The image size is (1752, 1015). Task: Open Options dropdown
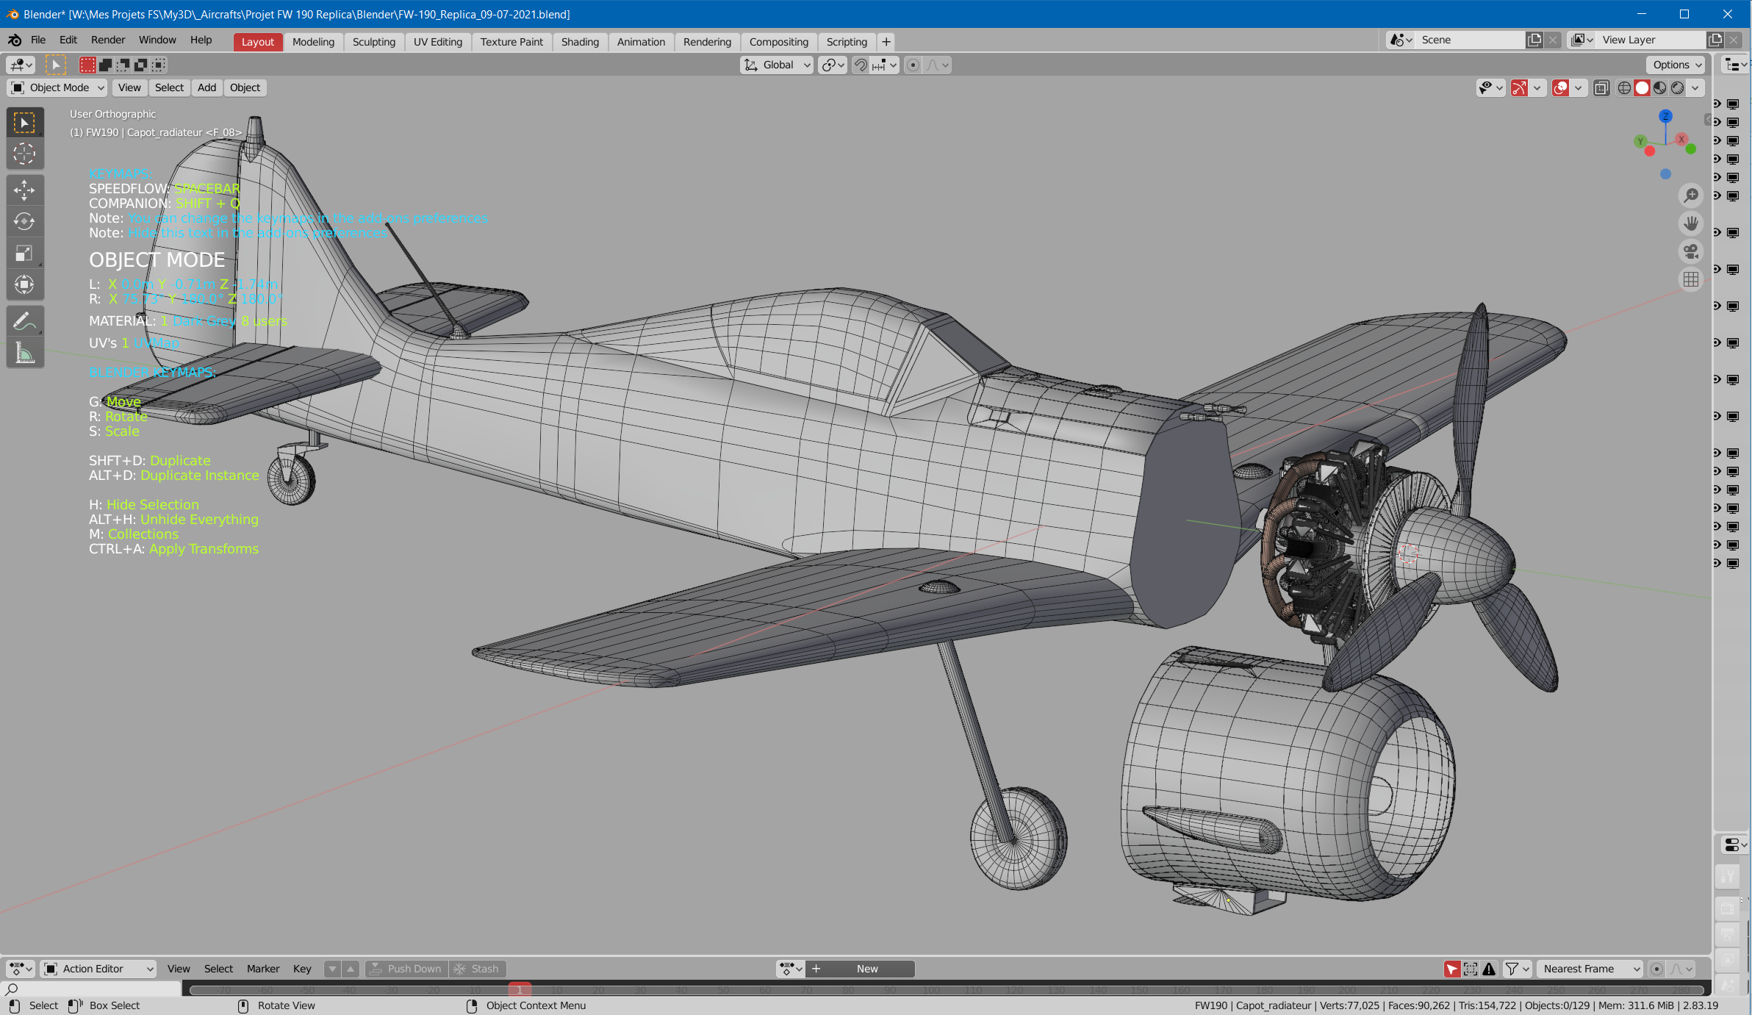pos(1676,65)
